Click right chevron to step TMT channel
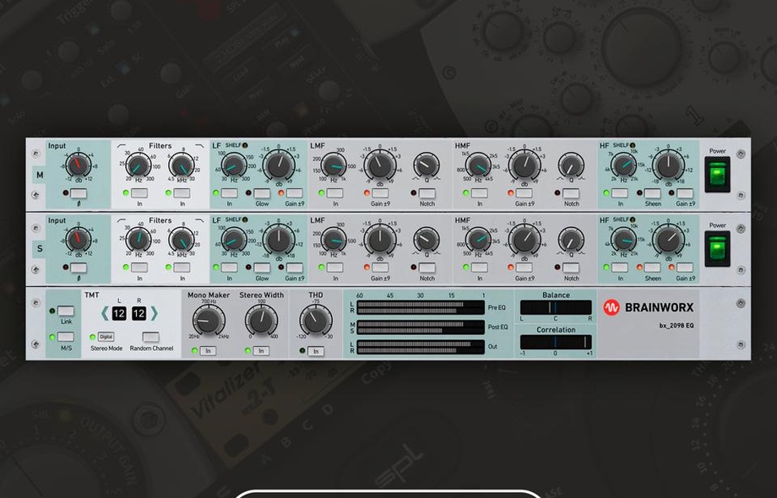This screenshot has height=498, width=777. (x=154, y=313)
